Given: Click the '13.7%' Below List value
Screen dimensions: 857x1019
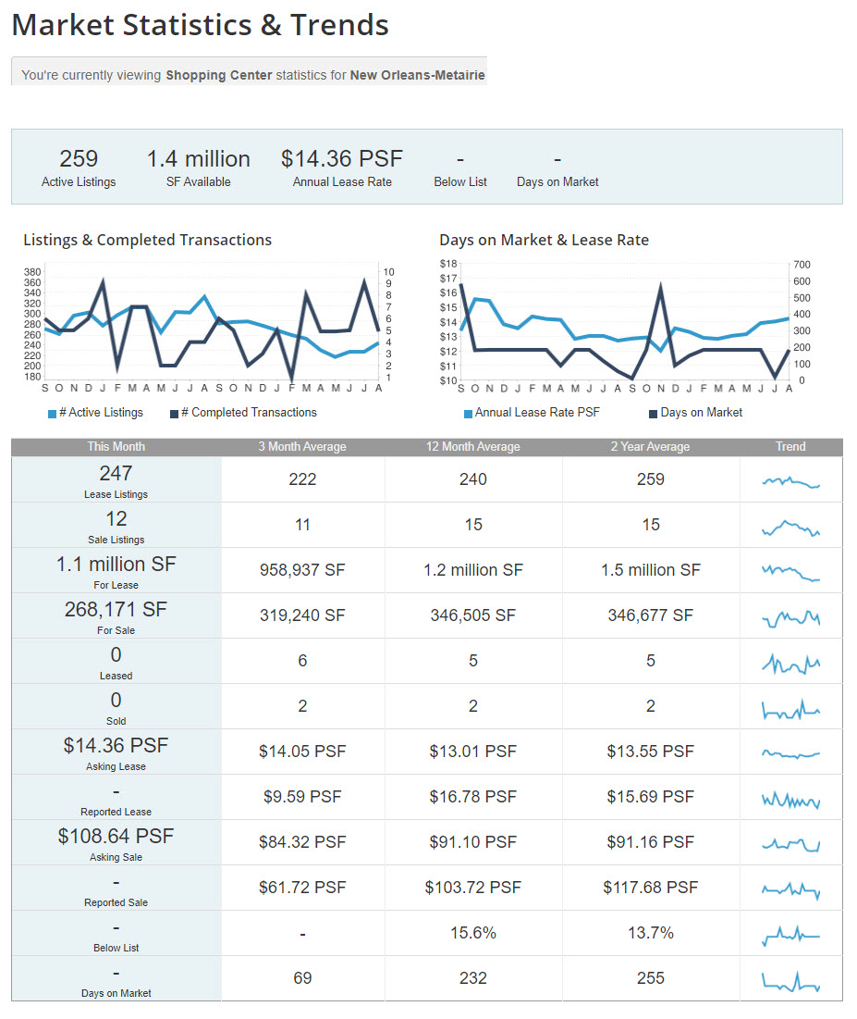Looking at the screenshot, I should pos(651,933).
